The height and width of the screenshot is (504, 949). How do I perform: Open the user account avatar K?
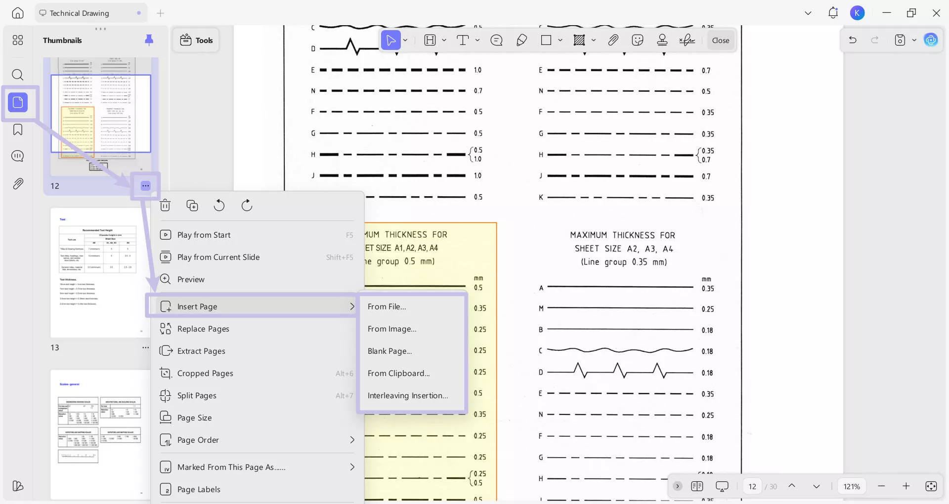click(858, 13)
